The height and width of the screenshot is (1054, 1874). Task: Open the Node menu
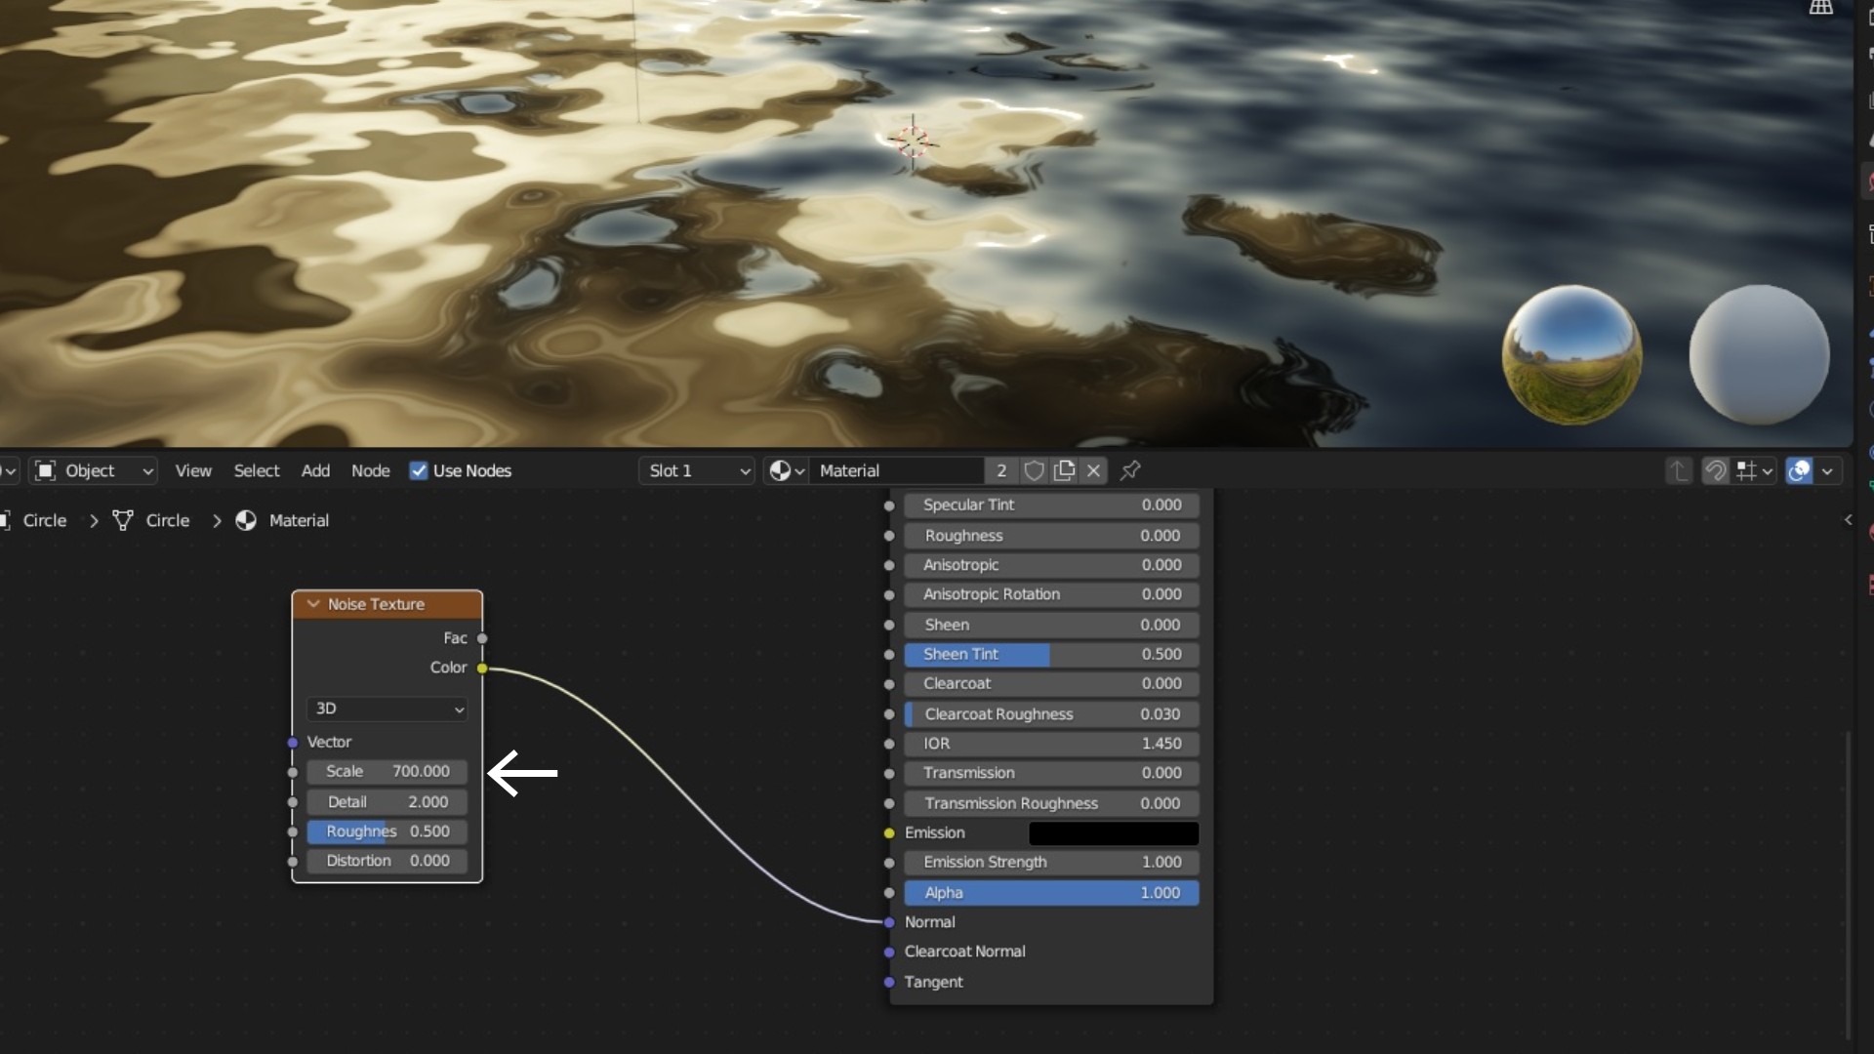[x=370, y=470]
